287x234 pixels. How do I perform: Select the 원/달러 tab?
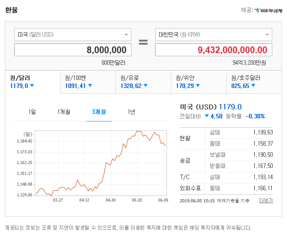(x=32, y=81)
